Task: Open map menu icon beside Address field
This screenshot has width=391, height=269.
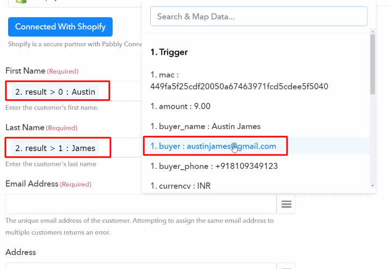Action: click(286, 266)
